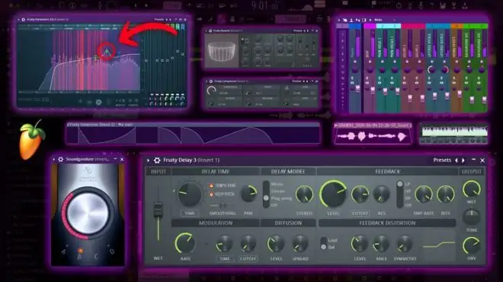Click the STEREO knob in Delay Model
Image resolution: width=503 pixels, height=282 pixels.
(304, 194)
